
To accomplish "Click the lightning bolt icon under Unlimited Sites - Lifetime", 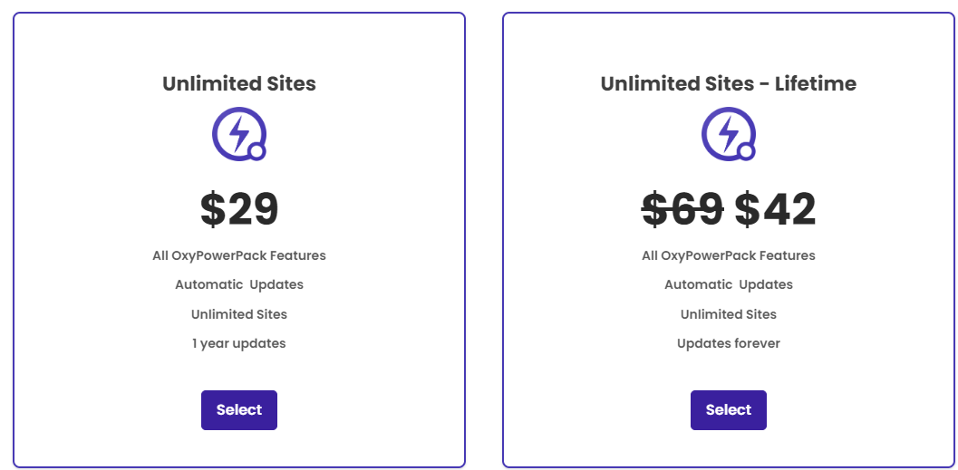I will click(x=729, y=134).
